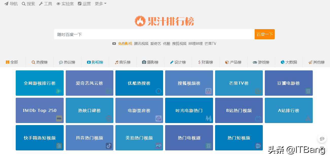This screenshot has height=159, width=330.
Task: Open the A站排行榜 tile
Action: pyautogui.click(x=289, y=110)
